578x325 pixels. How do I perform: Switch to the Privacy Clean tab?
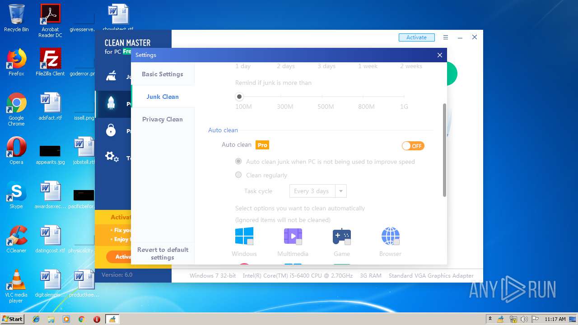click(163, 119)
